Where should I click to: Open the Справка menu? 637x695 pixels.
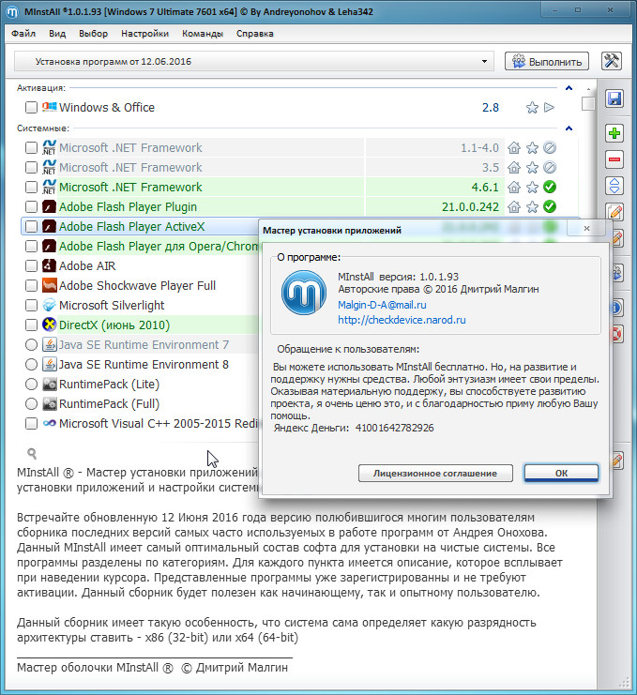click(x=255, y=34)
